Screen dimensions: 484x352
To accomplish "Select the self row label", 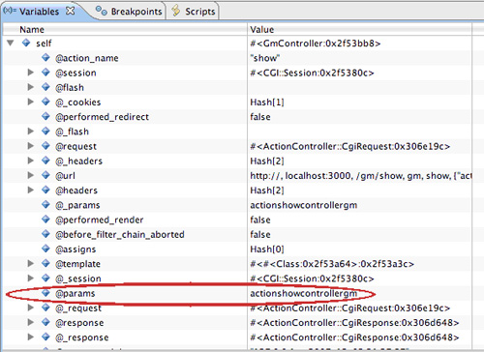I will tap(44, 44).
